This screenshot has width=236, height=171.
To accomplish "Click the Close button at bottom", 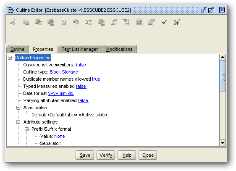I will coord(148,155).
